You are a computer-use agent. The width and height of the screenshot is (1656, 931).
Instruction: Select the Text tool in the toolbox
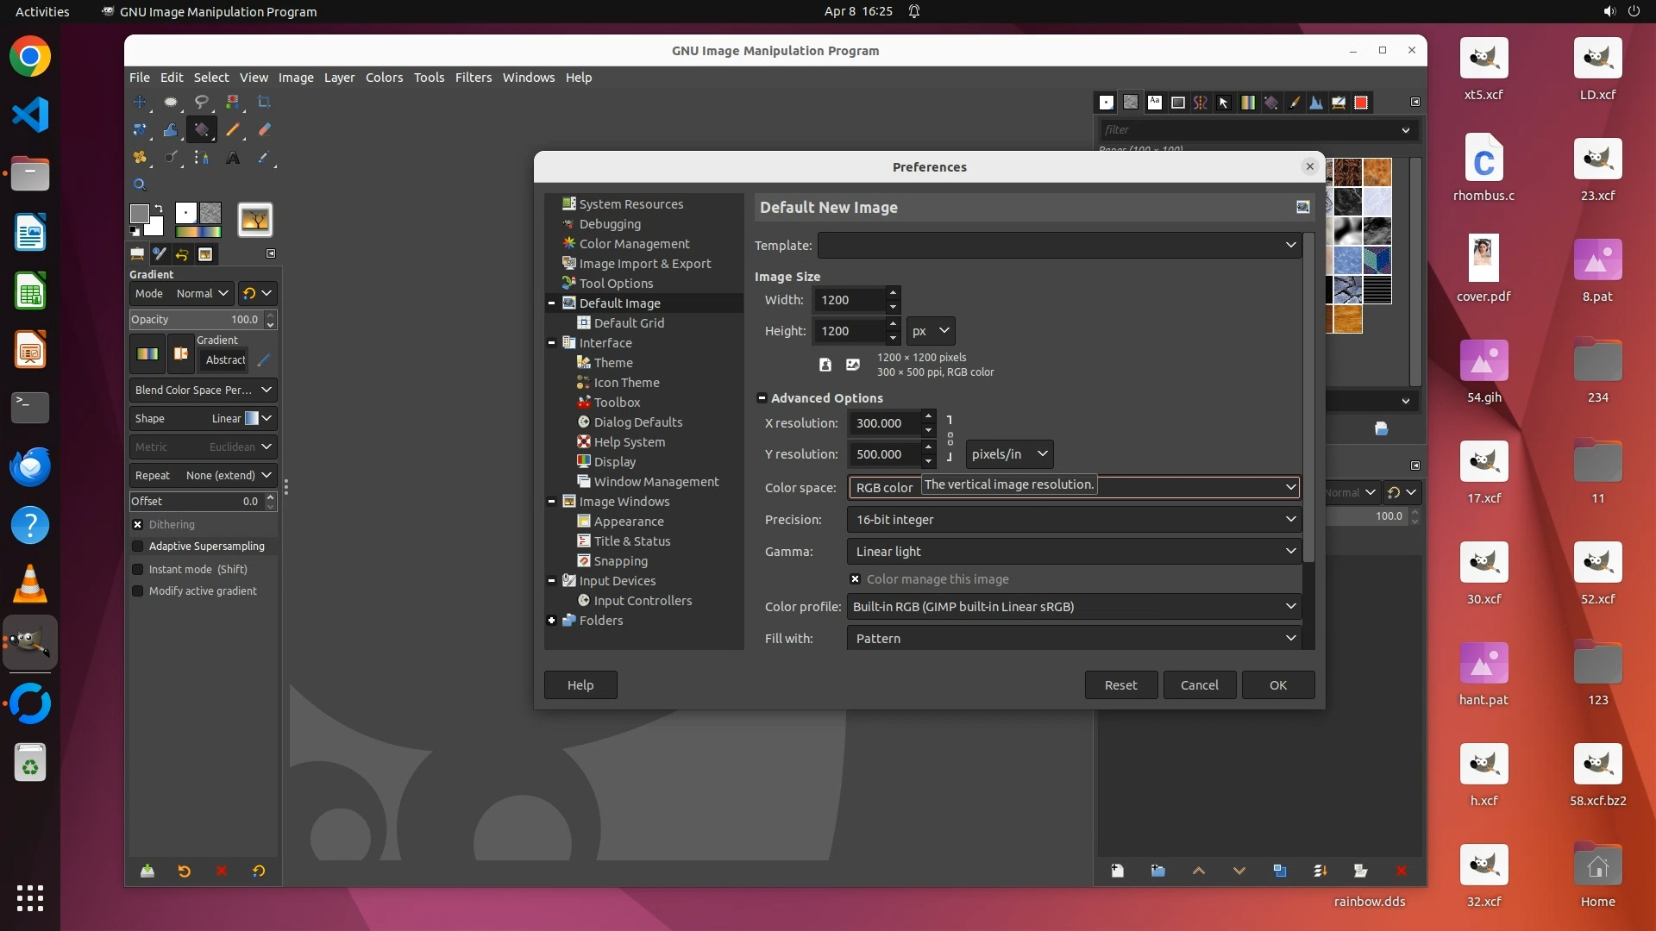233,158
